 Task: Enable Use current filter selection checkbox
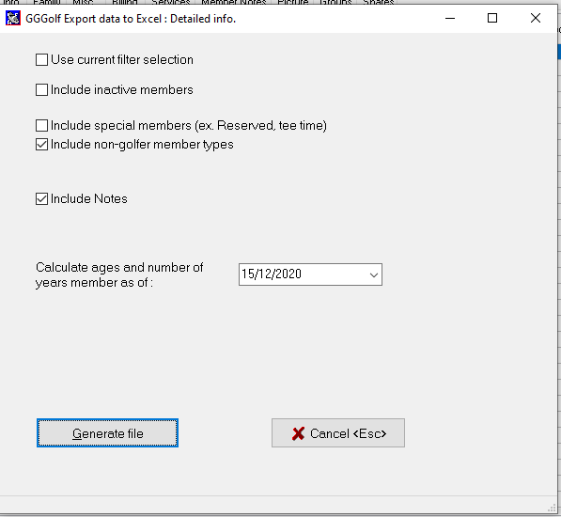42,60
